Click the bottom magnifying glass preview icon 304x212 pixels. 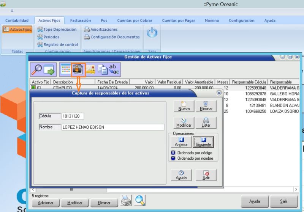140,201
